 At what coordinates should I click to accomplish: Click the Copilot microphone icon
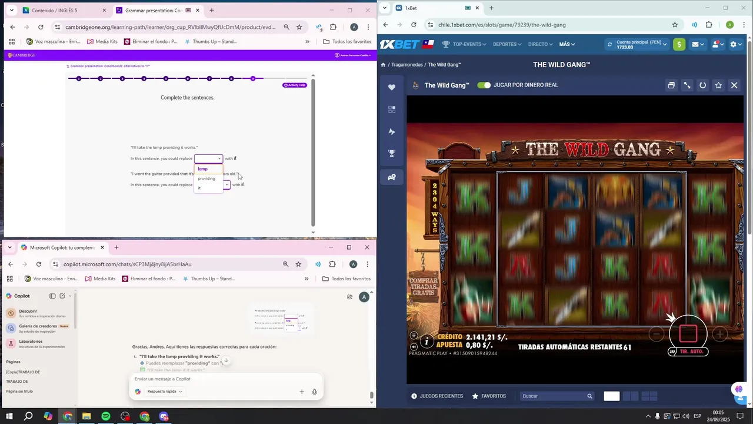coord(315,392)
